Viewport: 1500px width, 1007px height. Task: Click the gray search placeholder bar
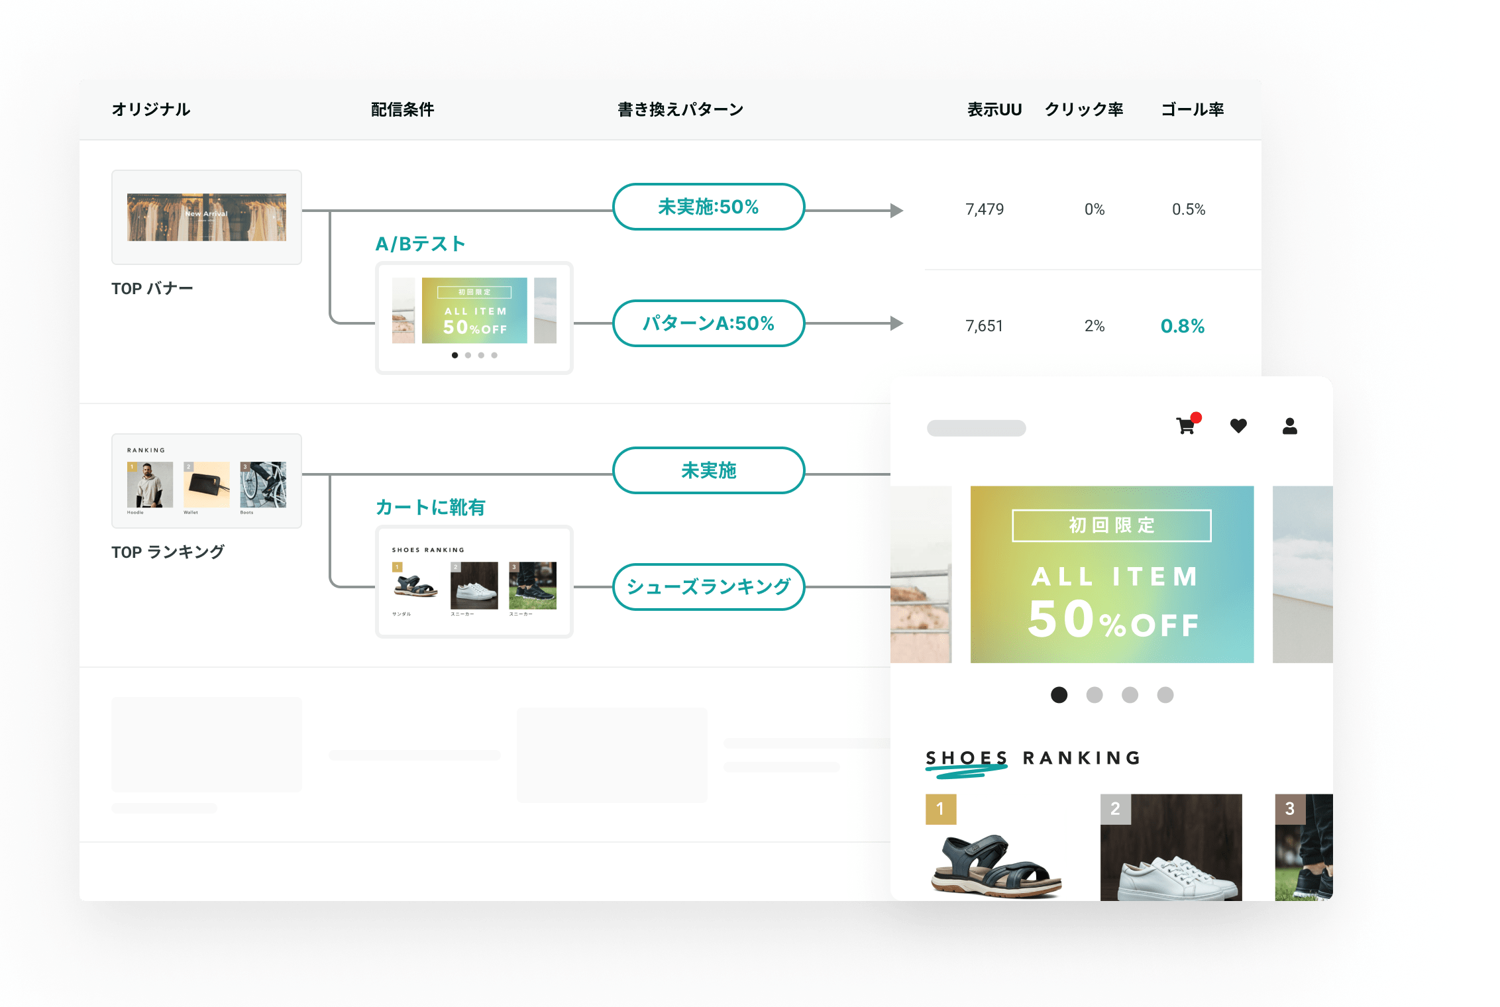click(976, 428)
